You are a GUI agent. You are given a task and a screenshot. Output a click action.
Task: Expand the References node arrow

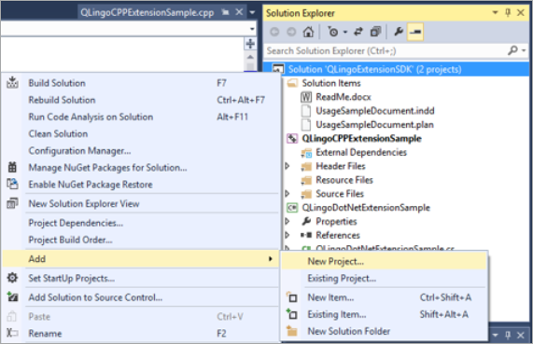pos(288,235)
